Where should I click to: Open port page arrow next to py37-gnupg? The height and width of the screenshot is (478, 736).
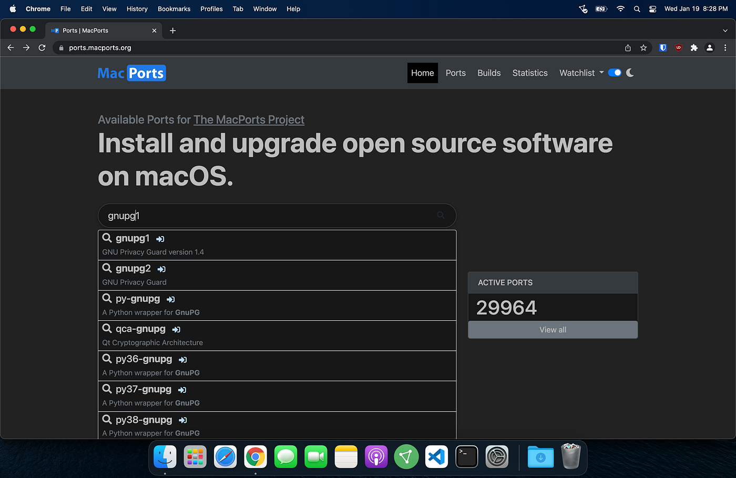(182, 390)
